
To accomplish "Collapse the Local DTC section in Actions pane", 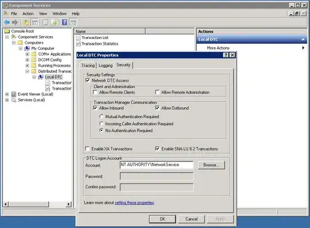I will tap(303, 40).
